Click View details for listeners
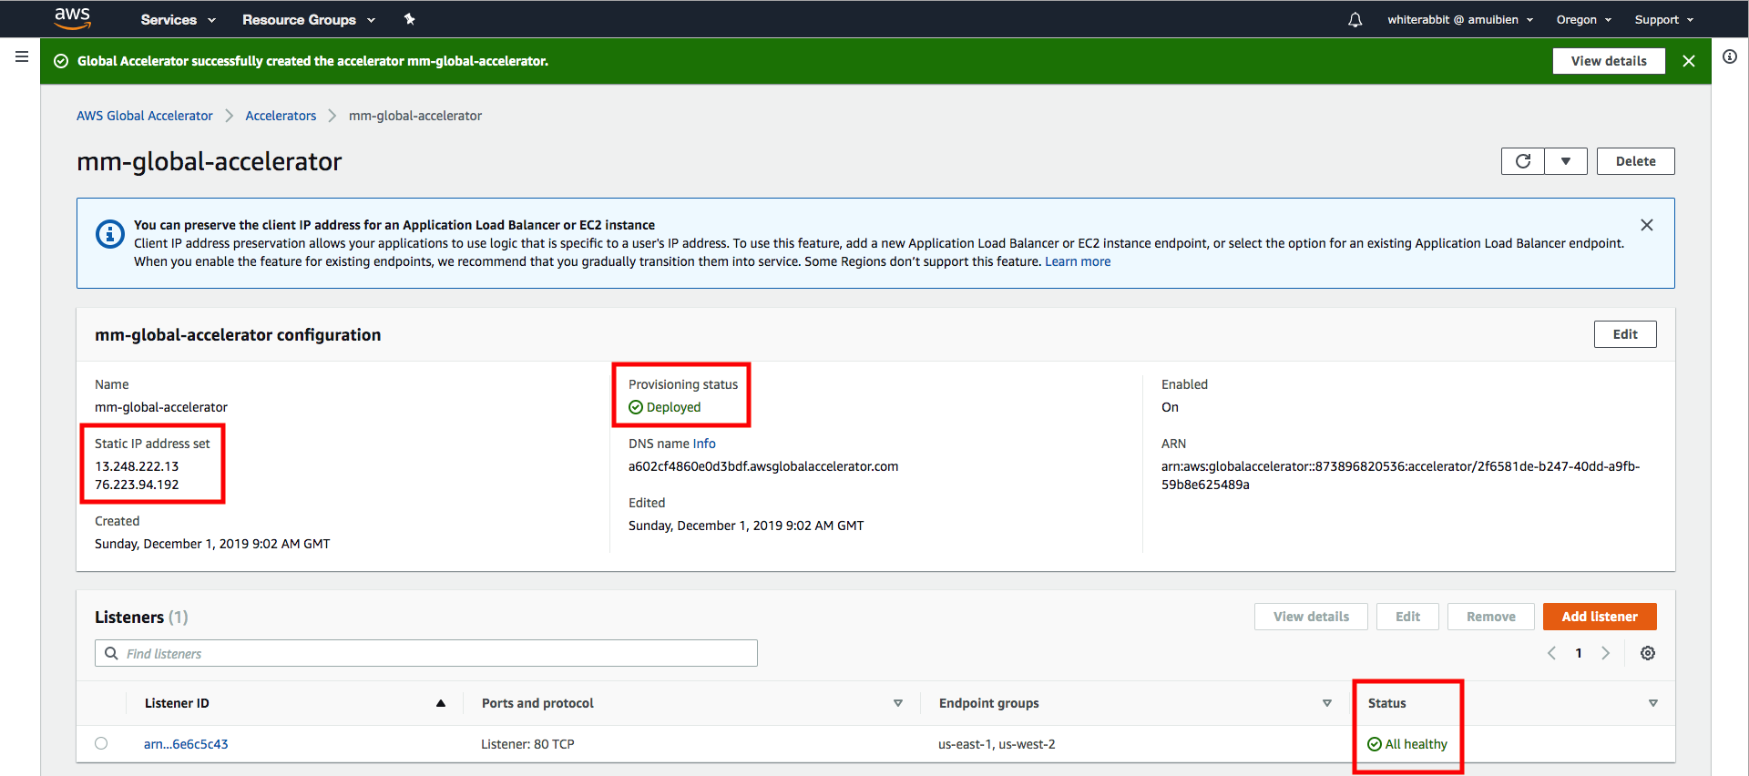Screen dimensions: 1749x776 [1311, 617]
